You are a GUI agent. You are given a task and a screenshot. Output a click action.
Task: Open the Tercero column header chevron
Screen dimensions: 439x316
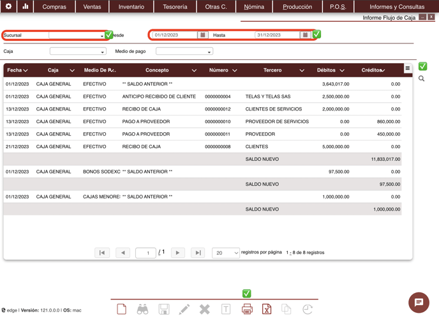pyautogui.click(x=302, y=71)
